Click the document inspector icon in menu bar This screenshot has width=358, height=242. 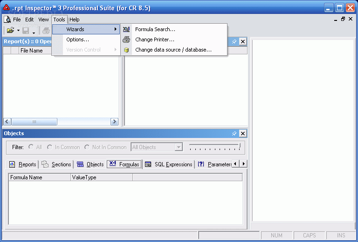point(7,20)
